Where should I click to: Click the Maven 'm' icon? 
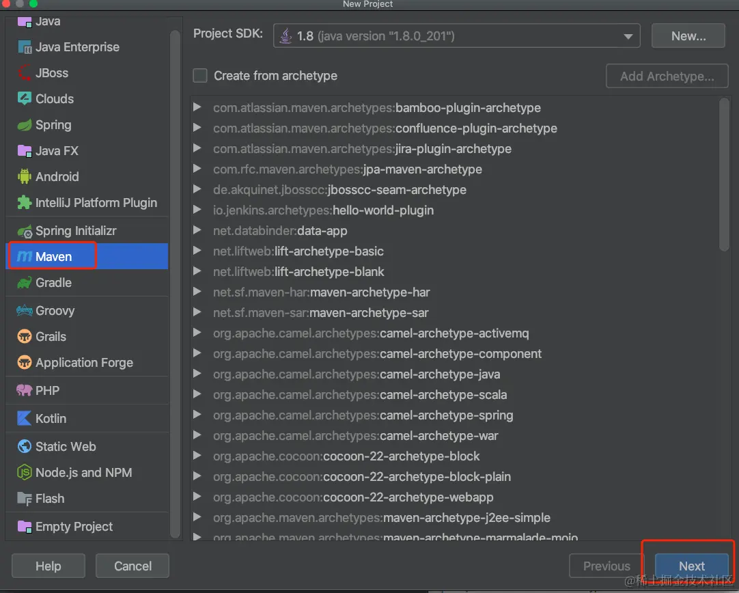click(24, 256)
